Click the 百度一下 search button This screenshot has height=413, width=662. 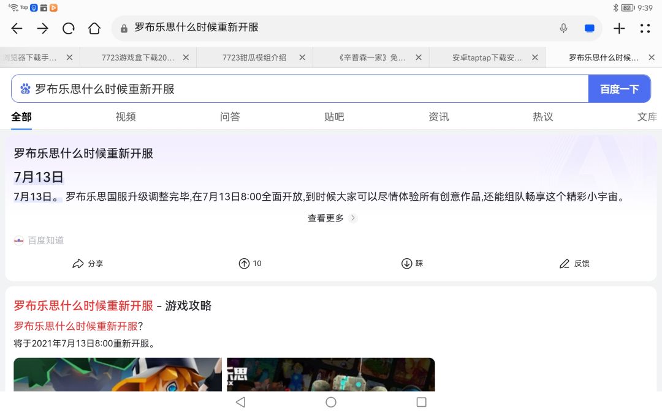(x=619, y=89)
